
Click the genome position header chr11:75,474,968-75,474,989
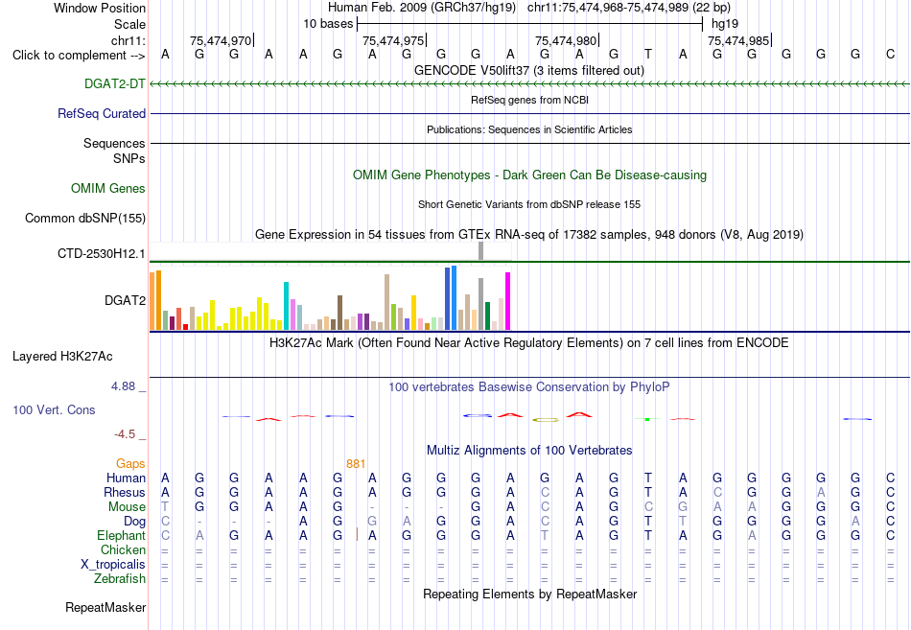(629, 8)
